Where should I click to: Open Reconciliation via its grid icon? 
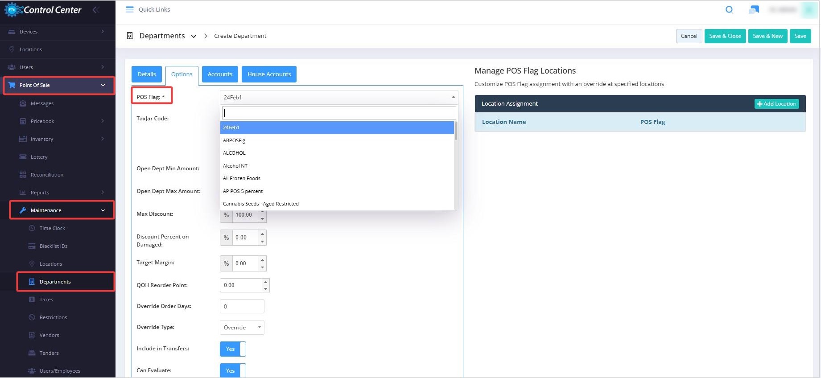pos(23,175)
